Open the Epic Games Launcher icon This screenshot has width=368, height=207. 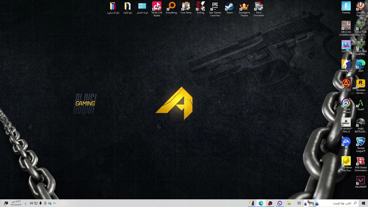[x=215, y=9]
